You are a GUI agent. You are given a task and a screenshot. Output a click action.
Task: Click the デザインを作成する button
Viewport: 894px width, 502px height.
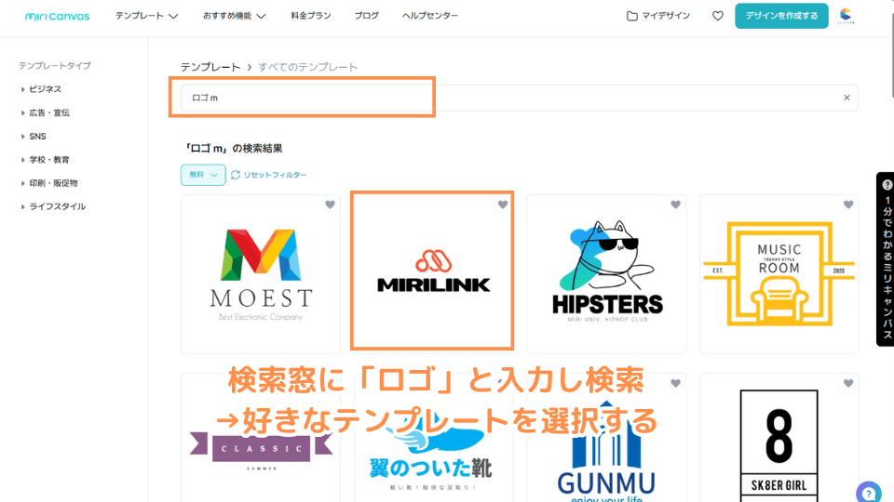(781, 16)
